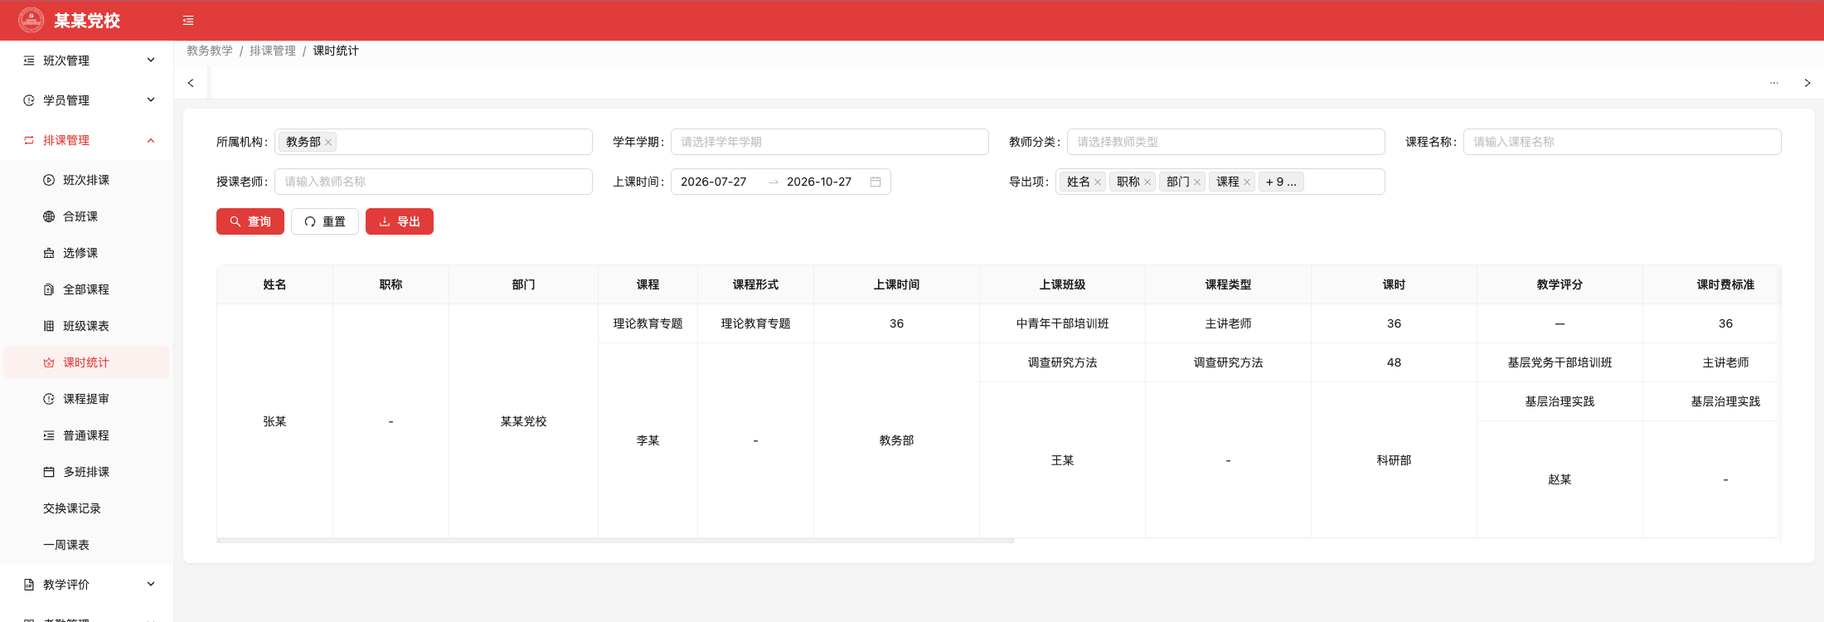Open 交换课记录 in the sidebar
Viewport: 1824px width, 622px height.
(86, 508)
